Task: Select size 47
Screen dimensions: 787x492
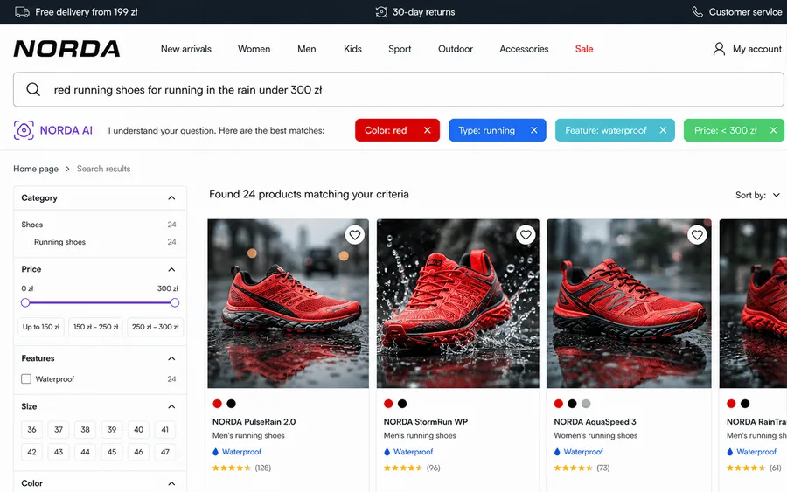Action: pos(165,453)
